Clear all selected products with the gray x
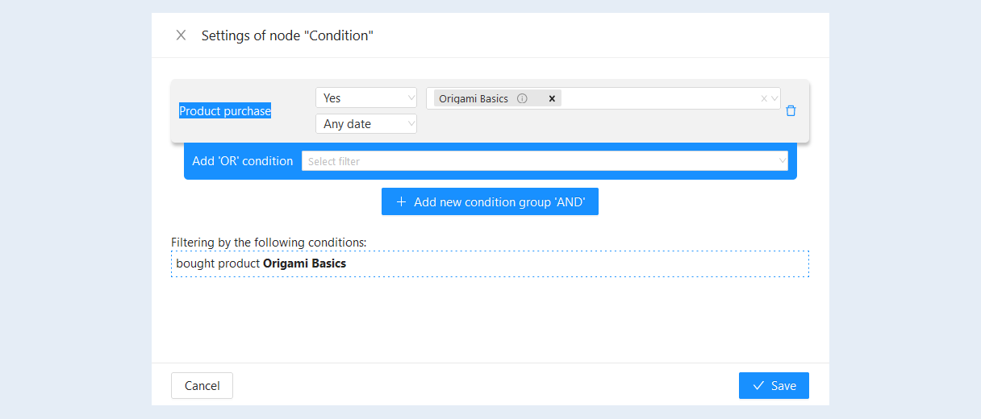The width and height of the screenshot is (981, 419). pyautogui.click(x=764, y=98)
